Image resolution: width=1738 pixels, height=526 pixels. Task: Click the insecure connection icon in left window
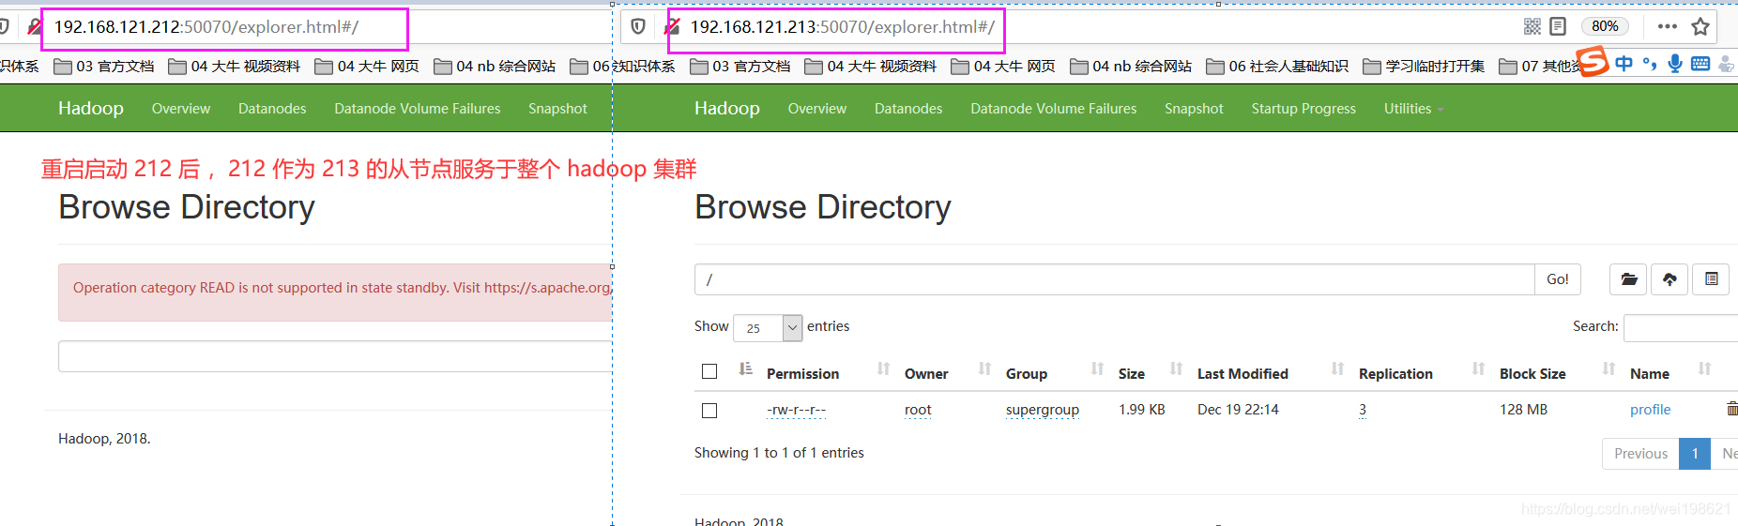tap(35, 26)
